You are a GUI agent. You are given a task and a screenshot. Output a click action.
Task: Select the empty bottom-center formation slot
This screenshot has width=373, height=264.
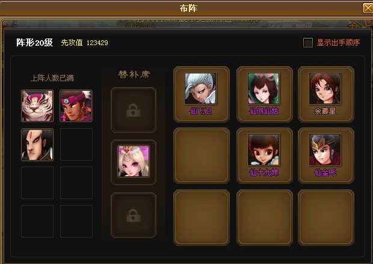265,217
